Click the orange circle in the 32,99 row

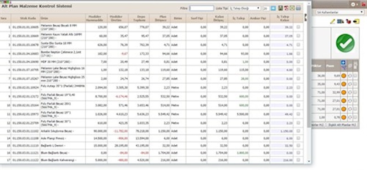(343, 93)
